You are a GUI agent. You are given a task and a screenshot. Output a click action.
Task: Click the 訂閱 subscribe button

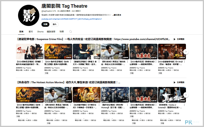point(45,24)
